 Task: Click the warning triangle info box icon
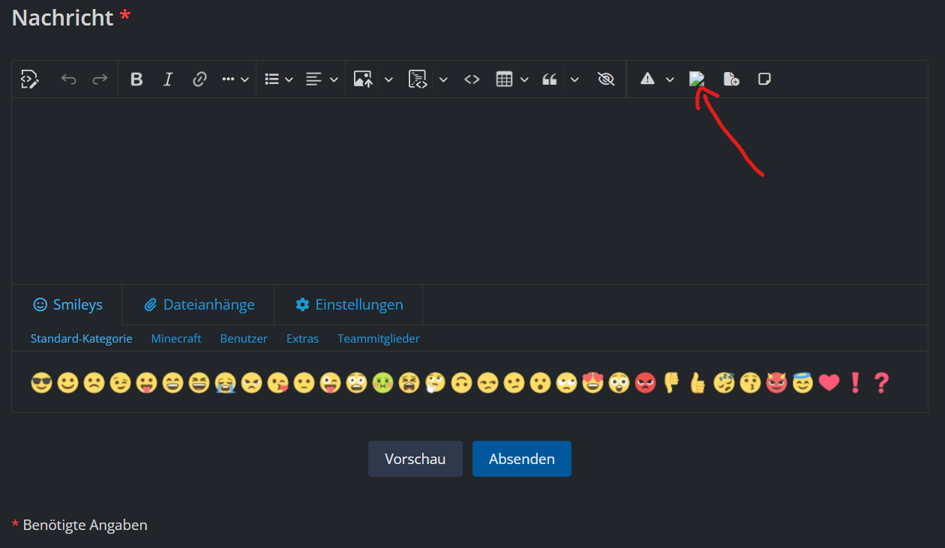pyautogui.click(x=647, y=79)
